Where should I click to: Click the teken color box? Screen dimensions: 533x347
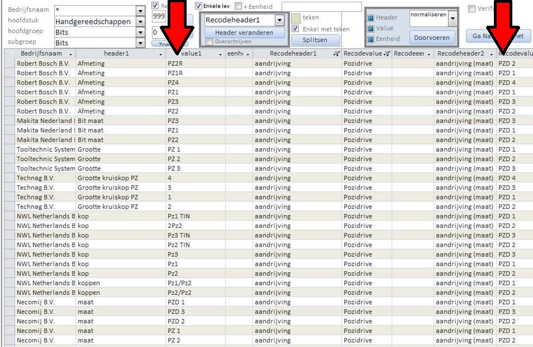(x=296, y=18)
